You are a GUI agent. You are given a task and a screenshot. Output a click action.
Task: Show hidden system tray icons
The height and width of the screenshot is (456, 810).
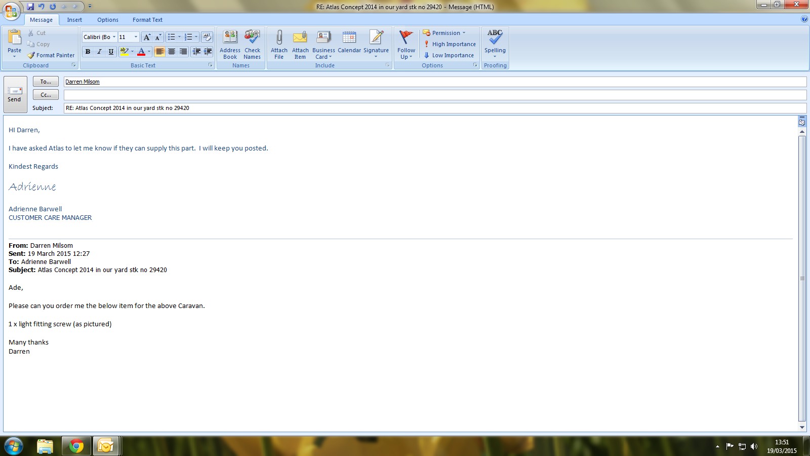pyautogui.click(x=717, y=446)
